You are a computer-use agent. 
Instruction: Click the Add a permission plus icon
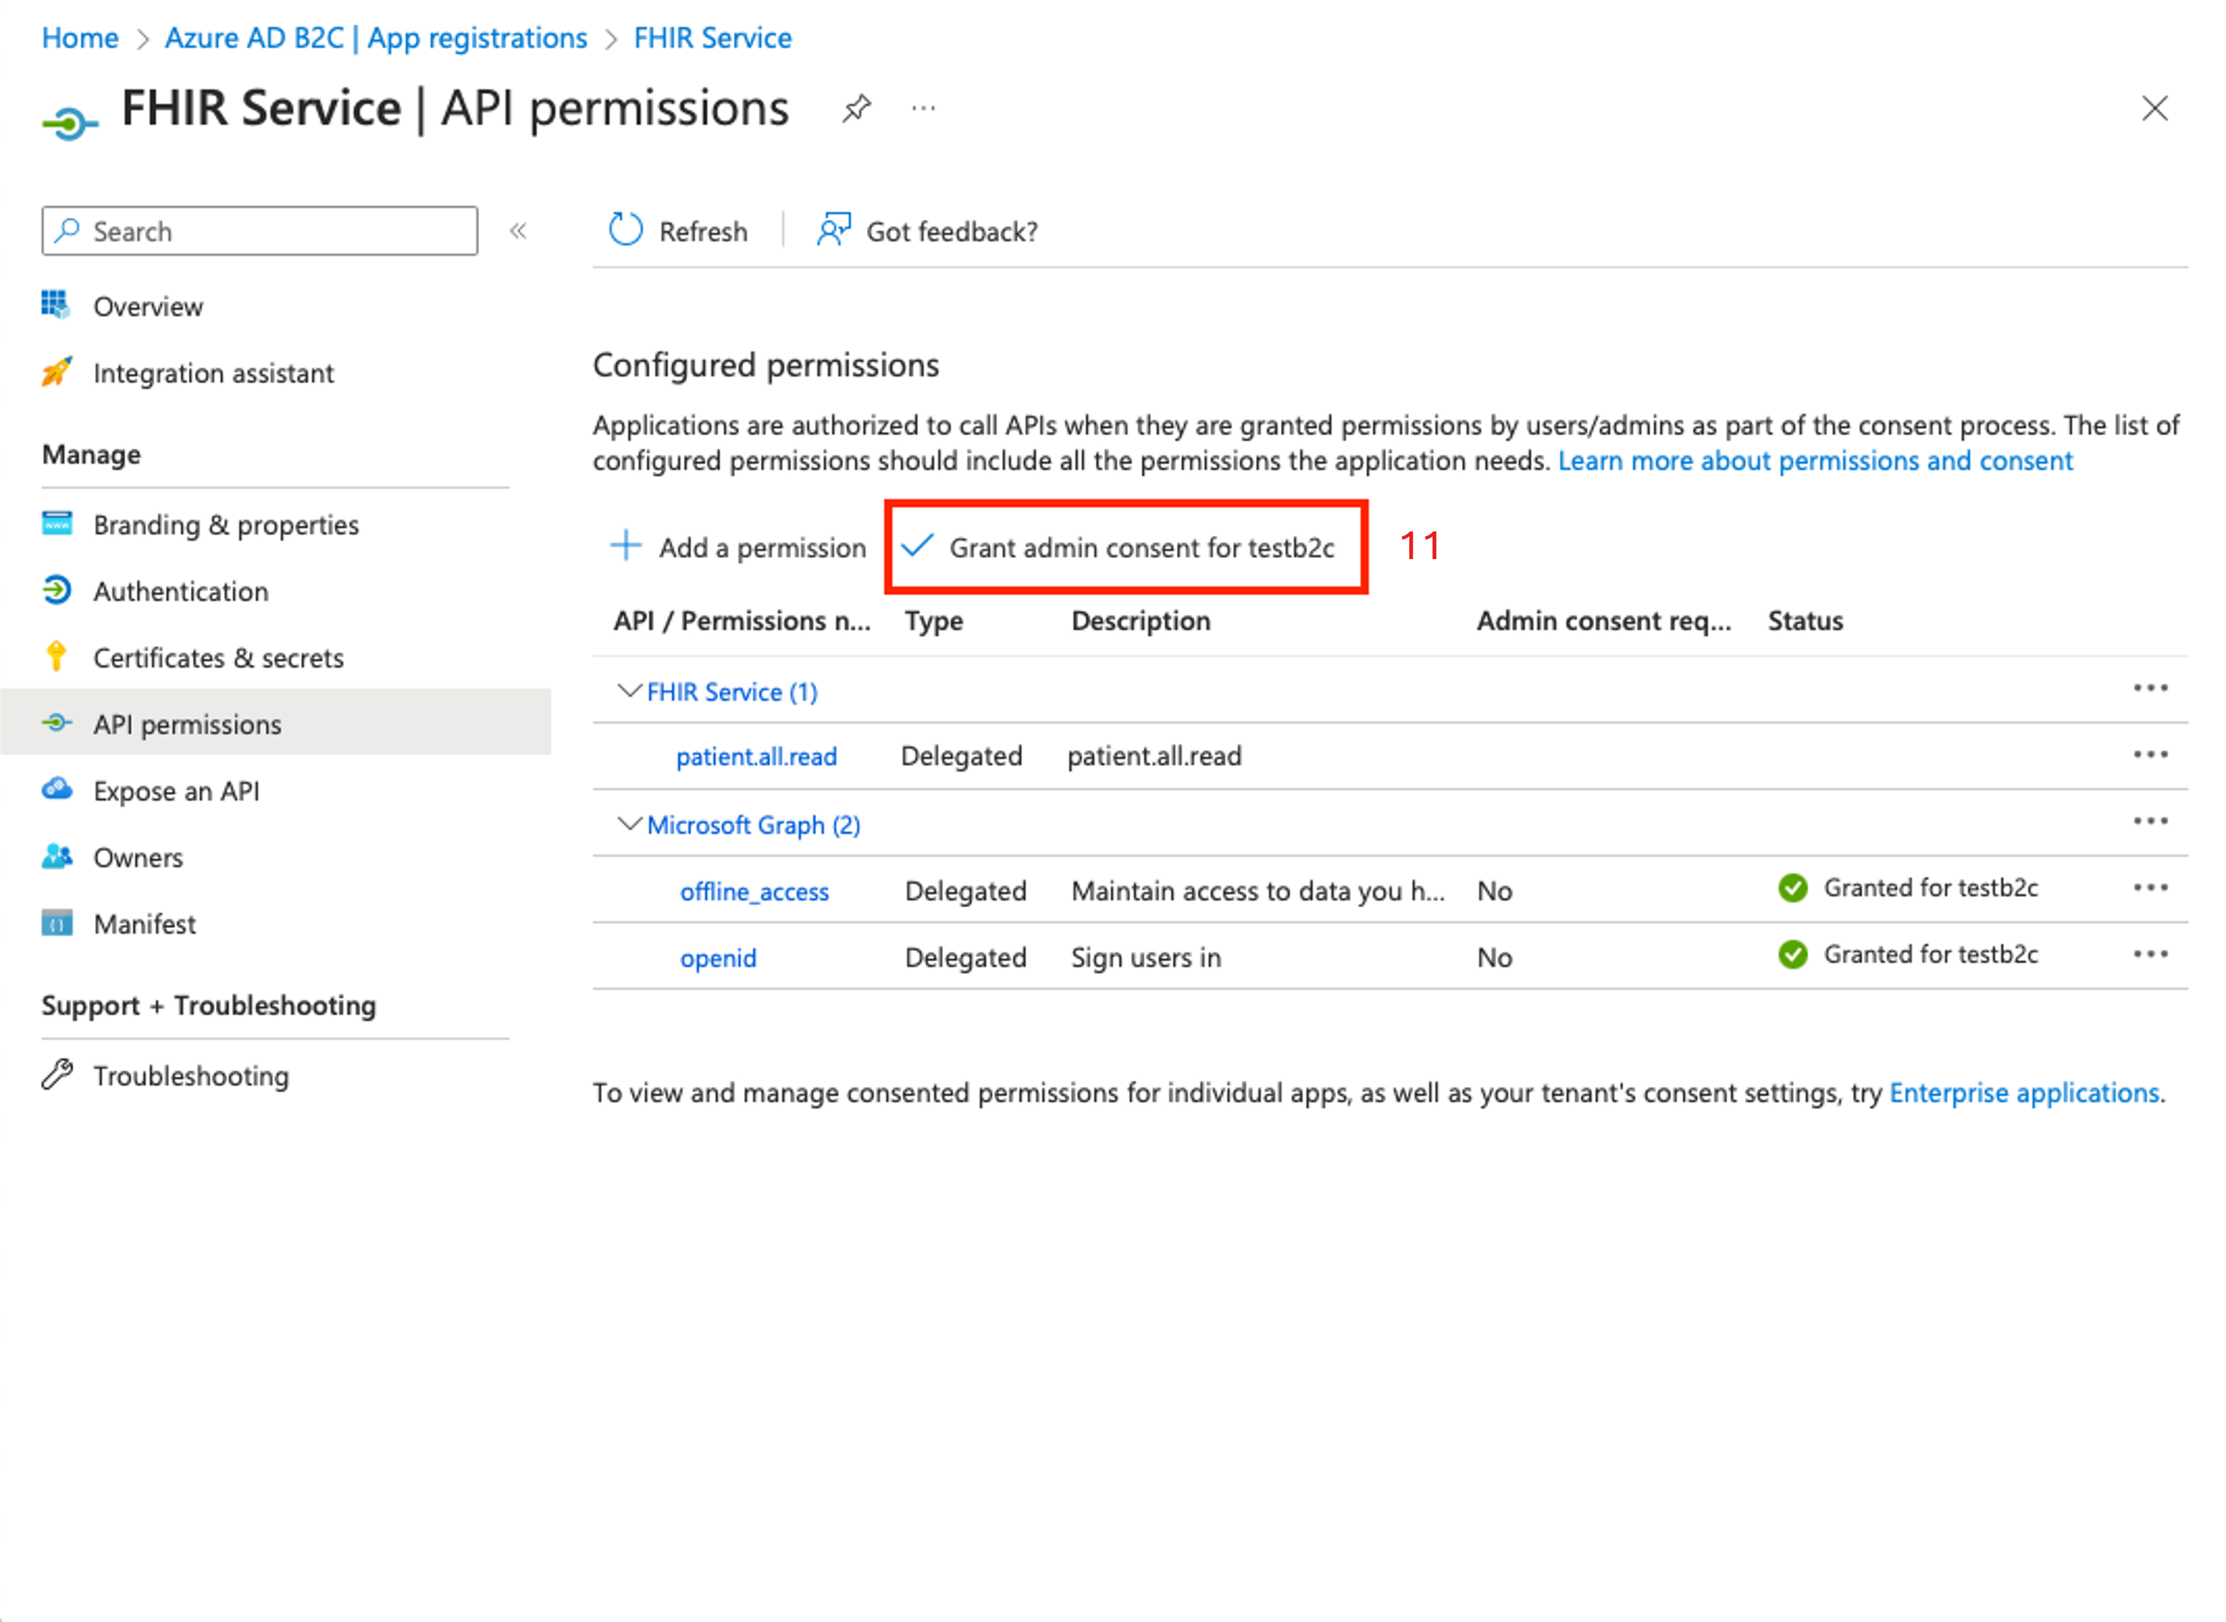tap(625, 545)
